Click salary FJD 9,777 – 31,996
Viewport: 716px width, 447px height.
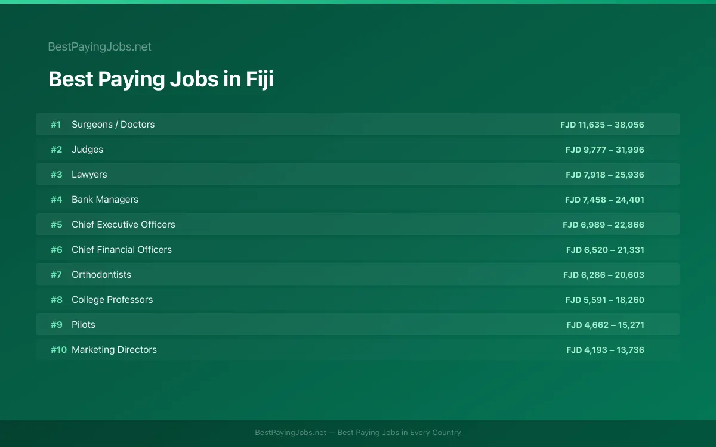pyautogui.click(x=605, y=150)
